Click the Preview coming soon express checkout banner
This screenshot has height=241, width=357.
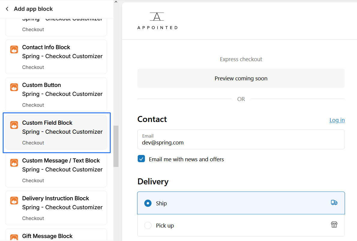coord(241,78)
